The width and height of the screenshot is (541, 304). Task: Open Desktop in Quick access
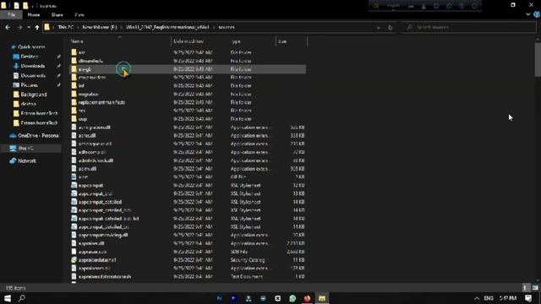pos(25,57)
